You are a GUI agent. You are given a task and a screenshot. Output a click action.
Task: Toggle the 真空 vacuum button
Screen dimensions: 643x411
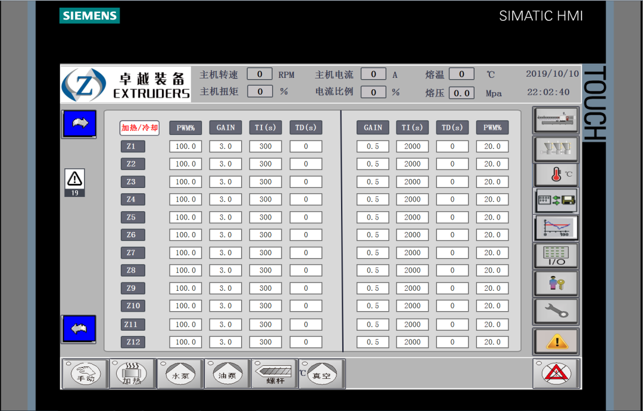(x=321, y=374)
